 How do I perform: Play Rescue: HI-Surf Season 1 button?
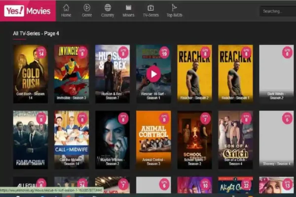(153, 74)
